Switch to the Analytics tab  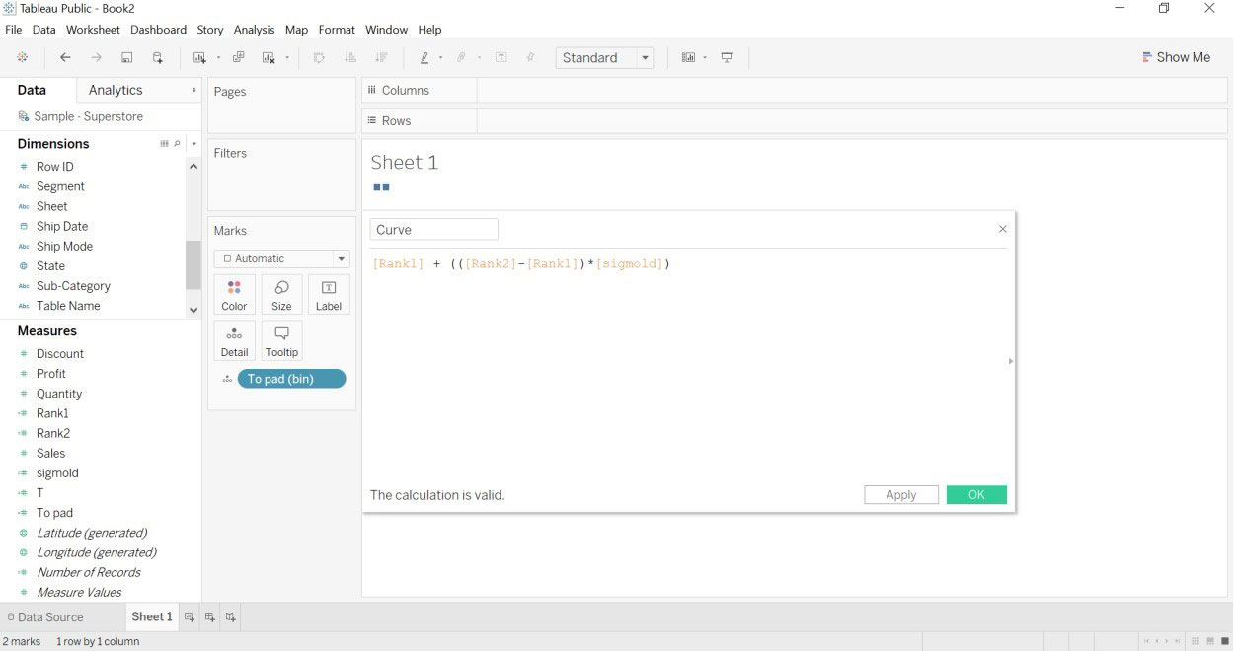116,90
